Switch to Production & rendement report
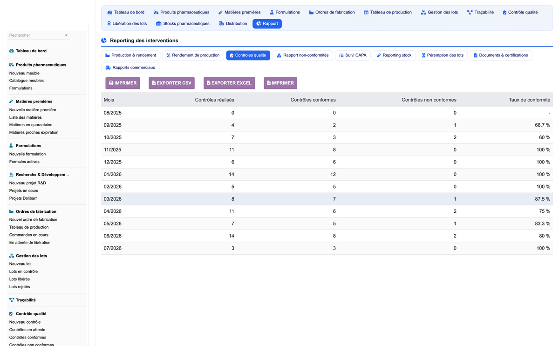The image size is (559, 346). tap(130, 55)
